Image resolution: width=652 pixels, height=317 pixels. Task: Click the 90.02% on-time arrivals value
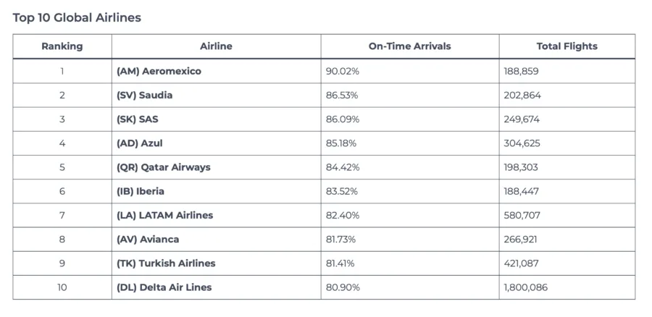point(342,71)
